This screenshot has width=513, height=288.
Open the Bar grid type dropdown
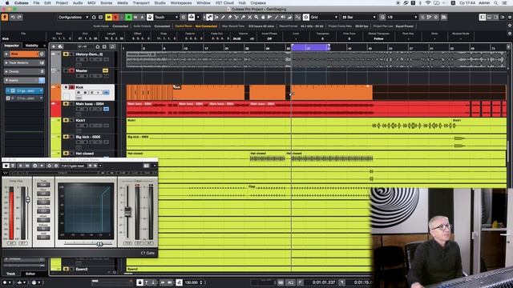(x=359, y=17)
